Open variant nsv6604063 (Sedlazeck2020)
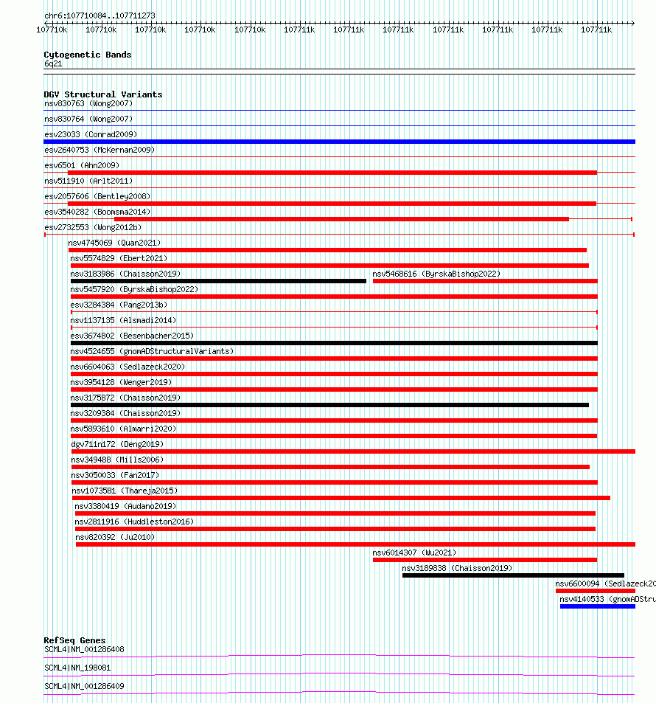This screenshot has height=703, width=656. coord(128,367)
